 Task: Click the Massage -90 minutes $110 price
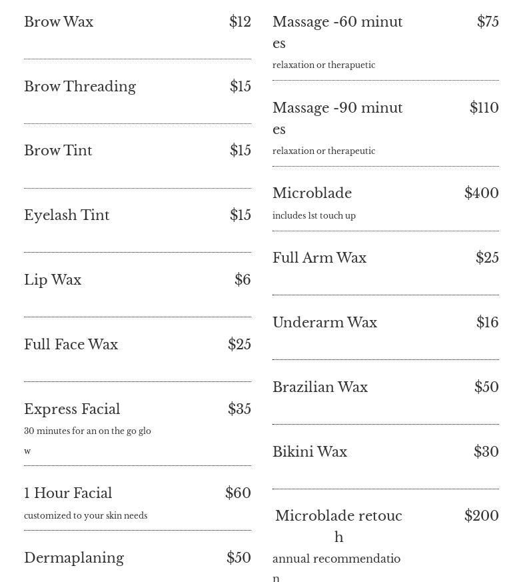pos(484,107)
